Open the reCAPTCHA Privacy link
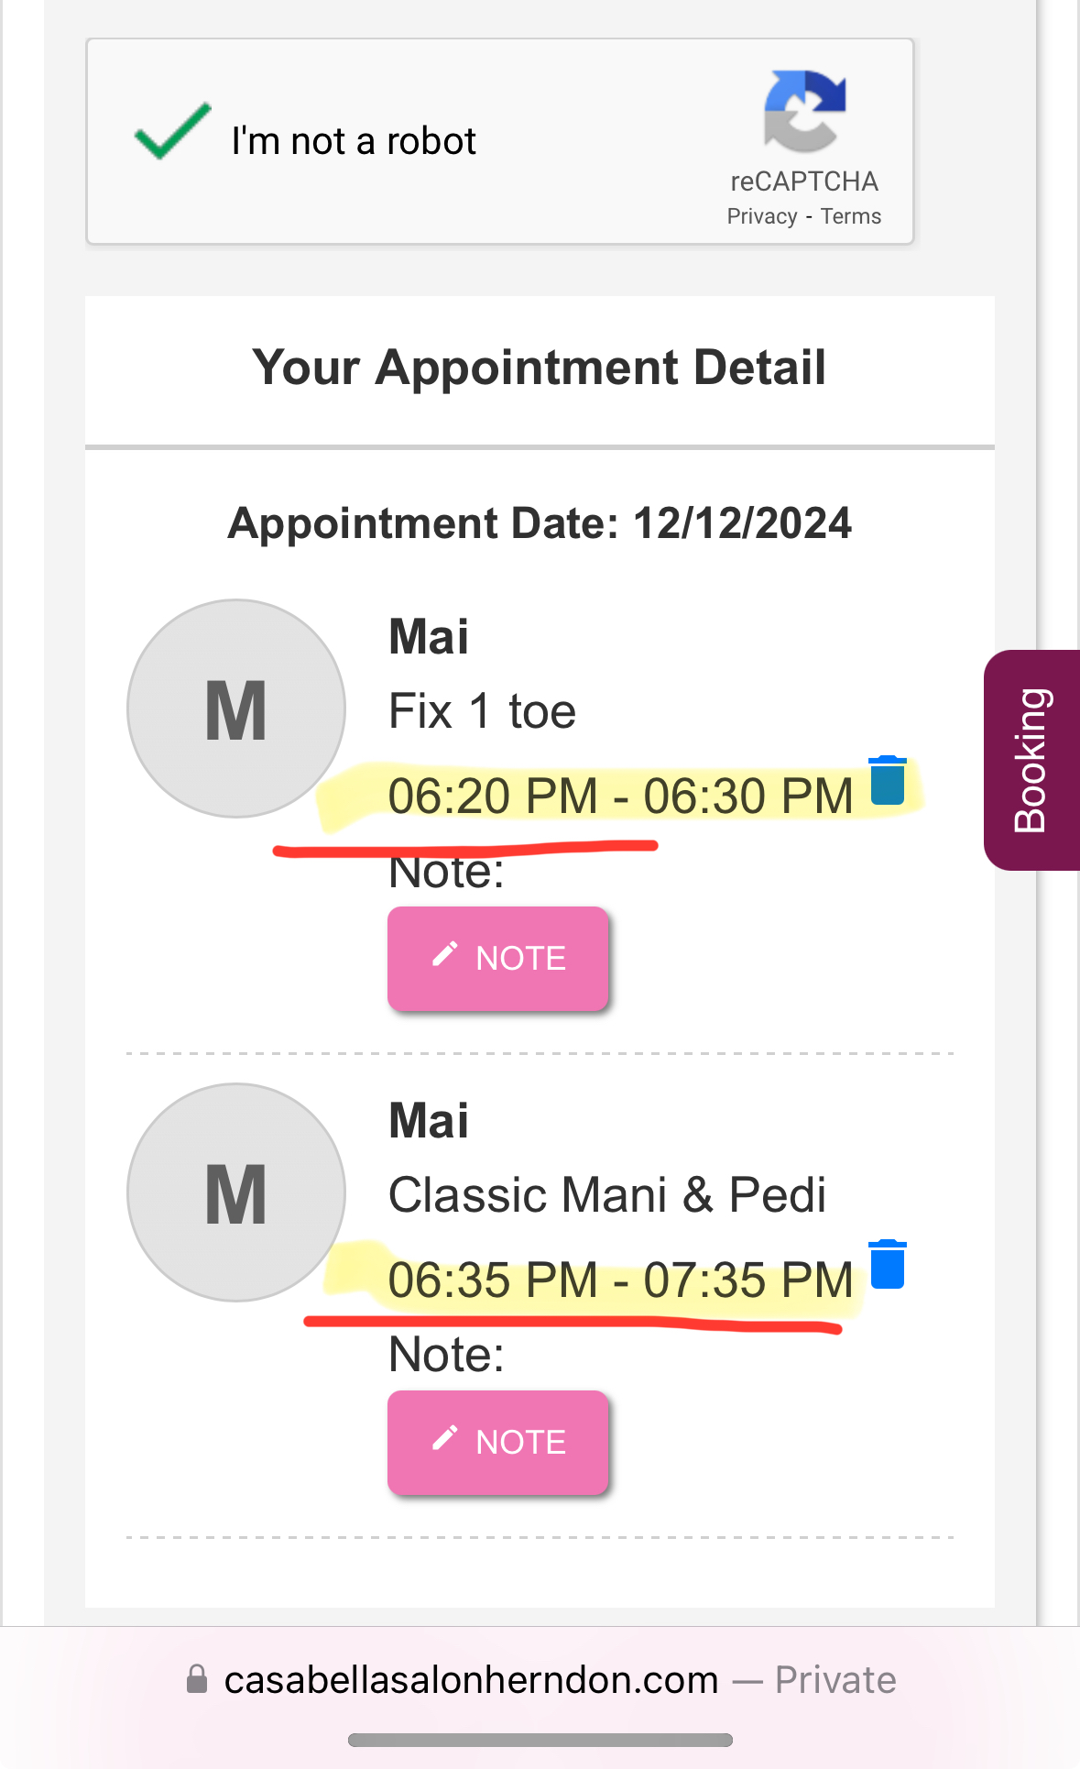This screenshot has width=1080, height=1769. [x=762, y=216]
